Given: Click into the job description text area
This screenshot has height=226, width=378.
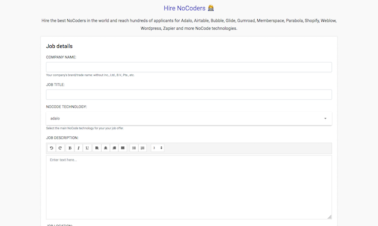Looking at the screenshot, I should point(189,187).
